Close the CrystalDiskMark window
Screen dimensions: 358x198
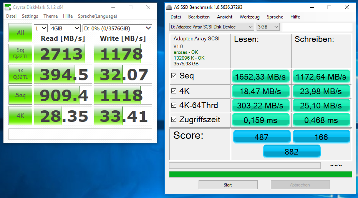coord(148,7)
